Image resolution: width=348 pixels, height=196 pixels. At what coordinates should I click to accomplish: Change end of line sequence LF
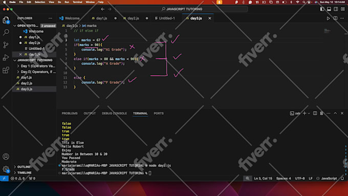coord(311,178)
